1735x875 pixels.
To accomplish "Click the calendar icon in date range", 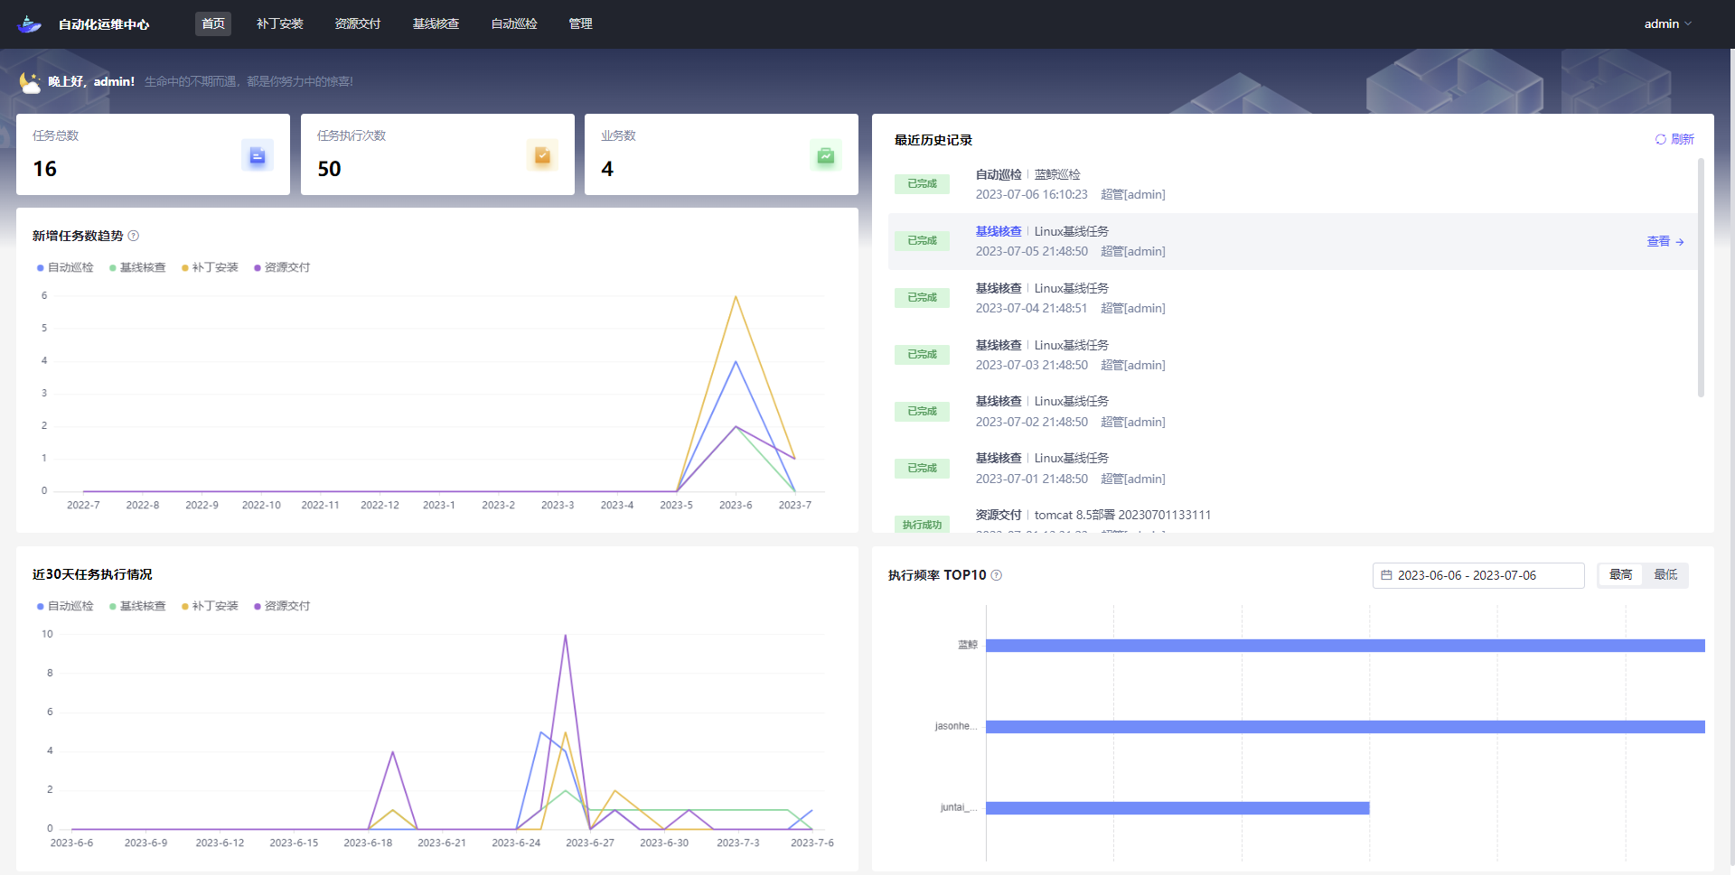I will [1386, 575].
